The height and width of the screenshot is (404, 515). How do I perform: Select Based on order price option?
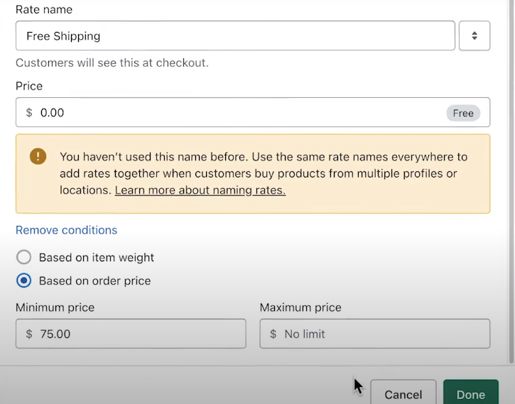click(23, 280)
